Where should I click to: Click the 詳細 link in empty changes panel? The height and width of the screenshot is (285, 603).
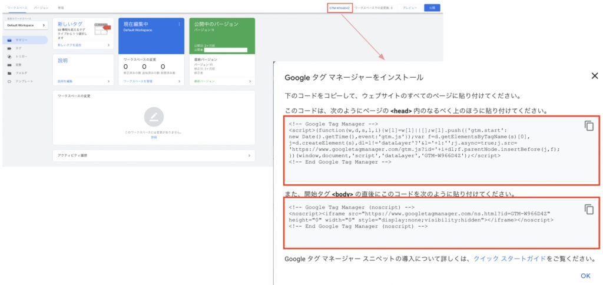click(x=154, y=137)
